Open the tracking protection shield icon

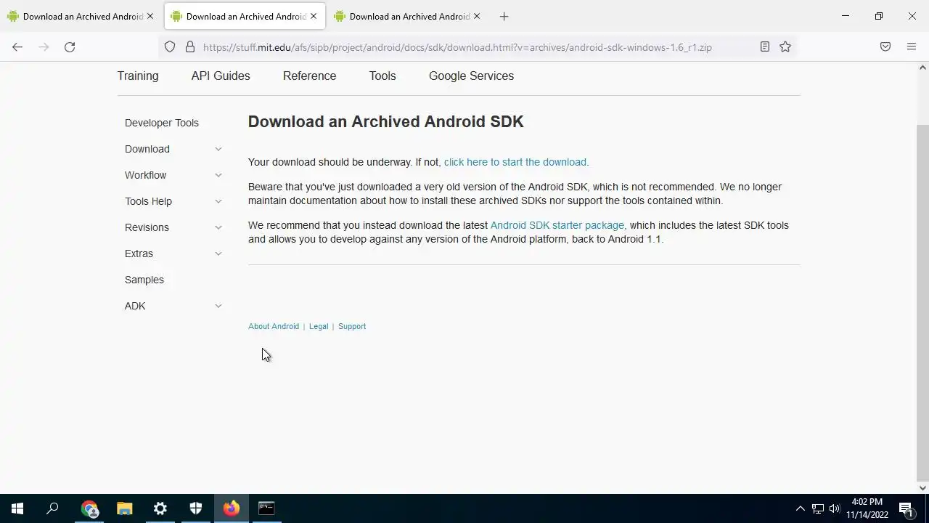click(170, 47)
